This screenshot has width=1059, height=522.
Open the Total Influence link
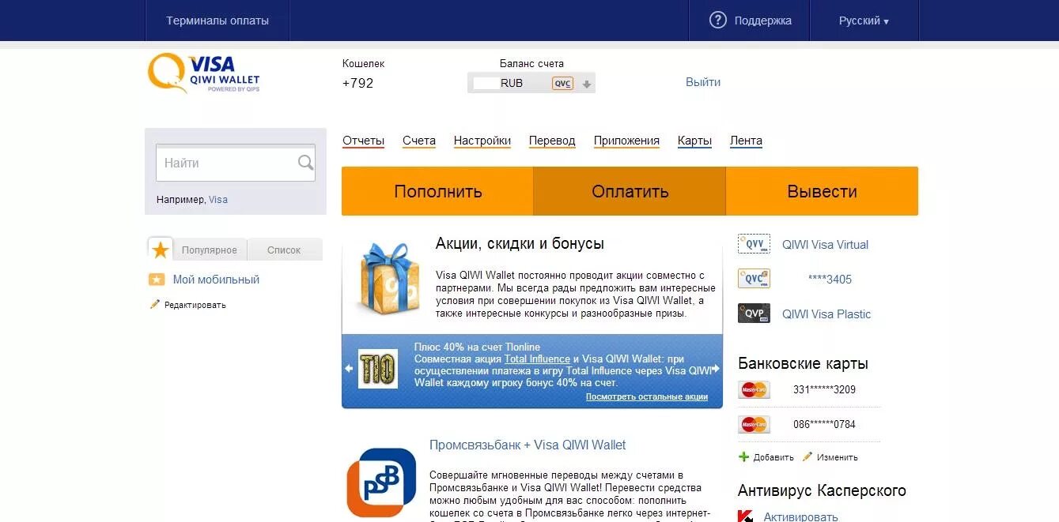(537, 359)
